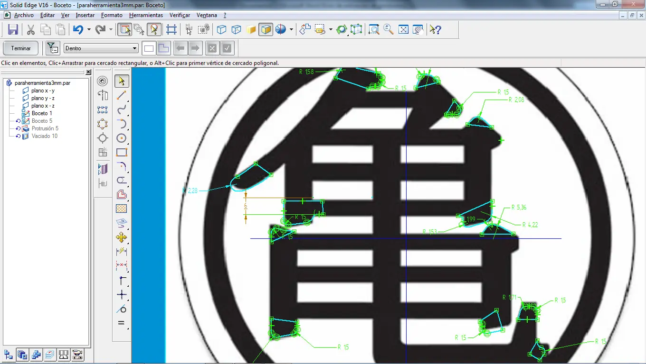Image resolution: width=646 pixels, height=364 pixels.
Task: Apply the Equal relationship tool
Action: pyautogui.click(x=122, y=323)
